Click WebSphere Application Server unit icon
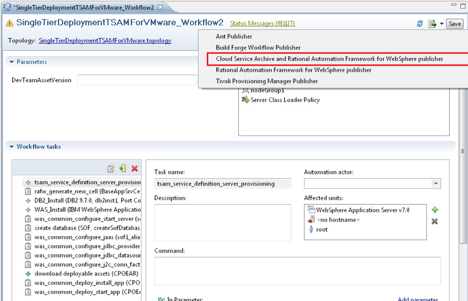The image size is (468, 301). pos(311,210)
